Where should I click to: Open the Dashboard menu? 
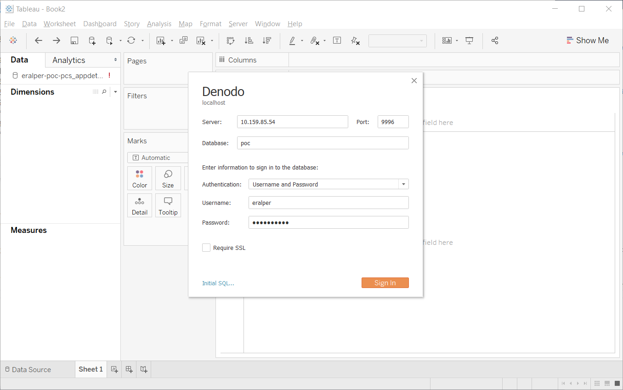(100, 24)
